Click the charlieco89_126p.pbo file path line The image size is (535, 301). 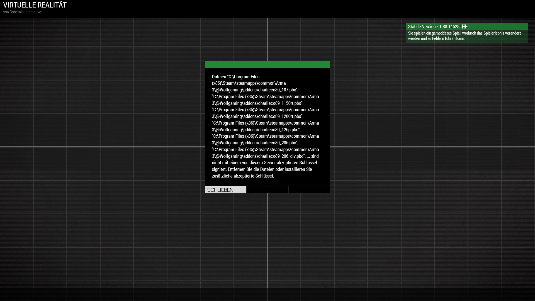(256, 130)
